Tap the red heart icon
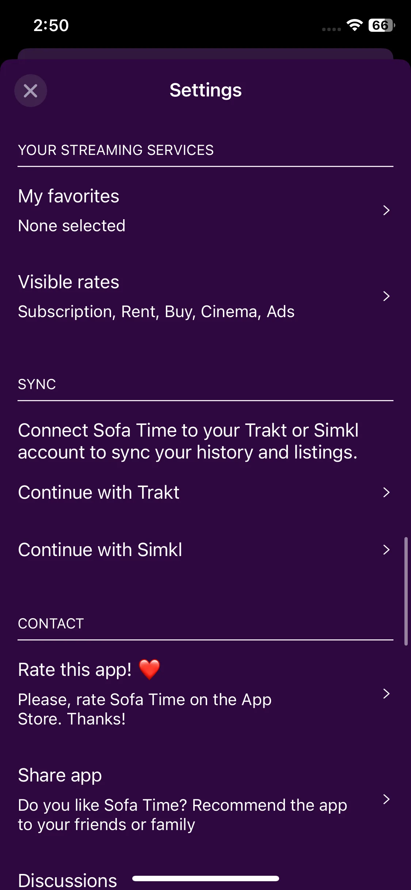 click(149, 669)
